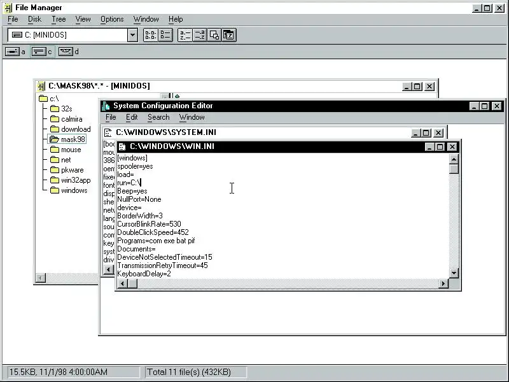Select the c:\ root folder
This screenshot has height=382, width=509.
coord(49,99)
